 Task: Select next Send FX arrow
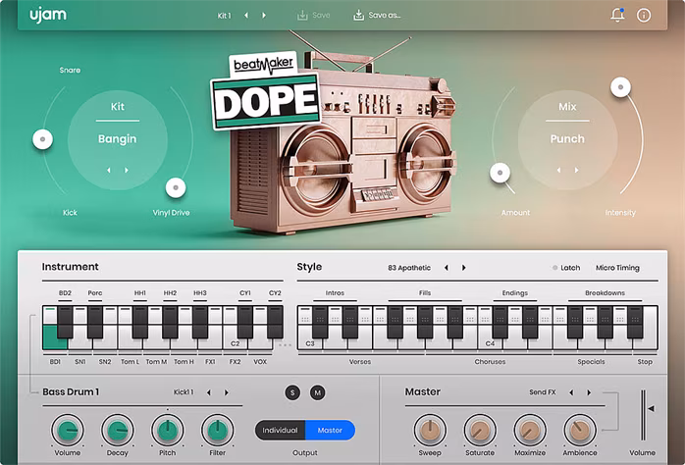(589, 392)
